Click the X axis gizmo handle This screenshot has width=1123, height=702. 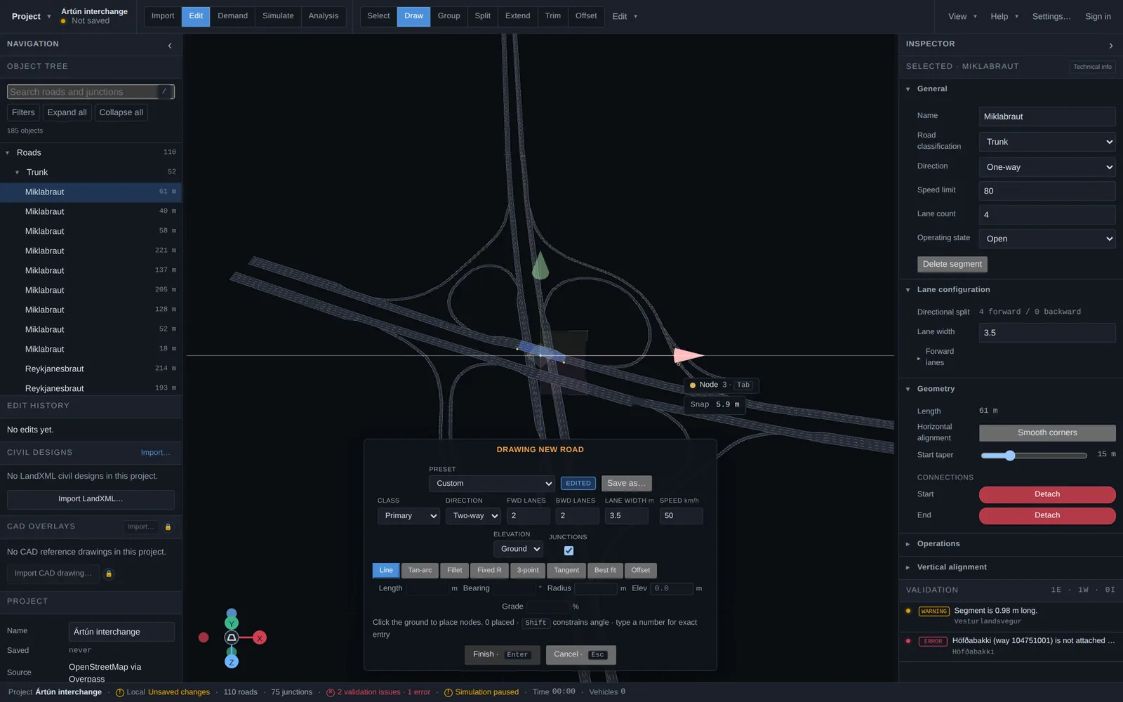[260, 638]
